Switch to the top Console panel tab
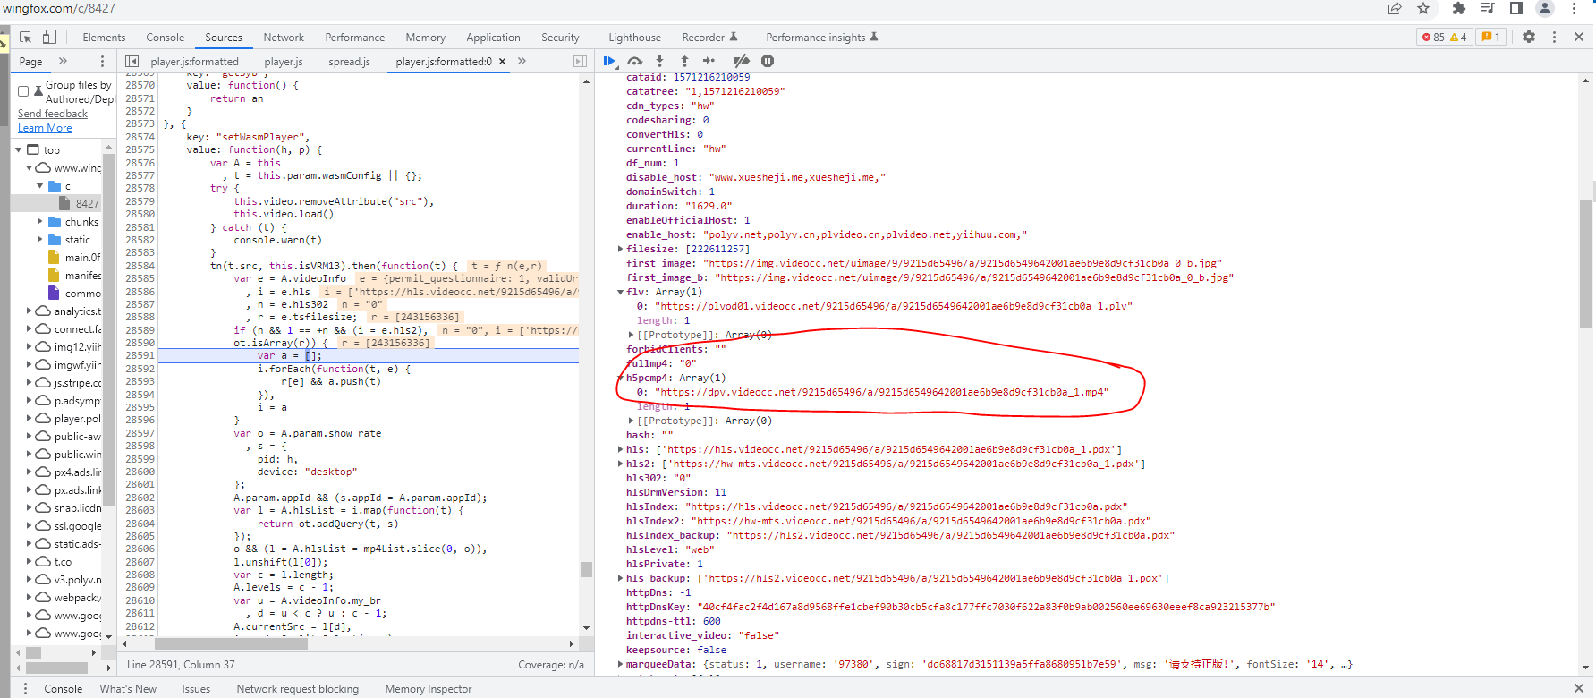Viewport: 1596px width, 698px height. 166,38
